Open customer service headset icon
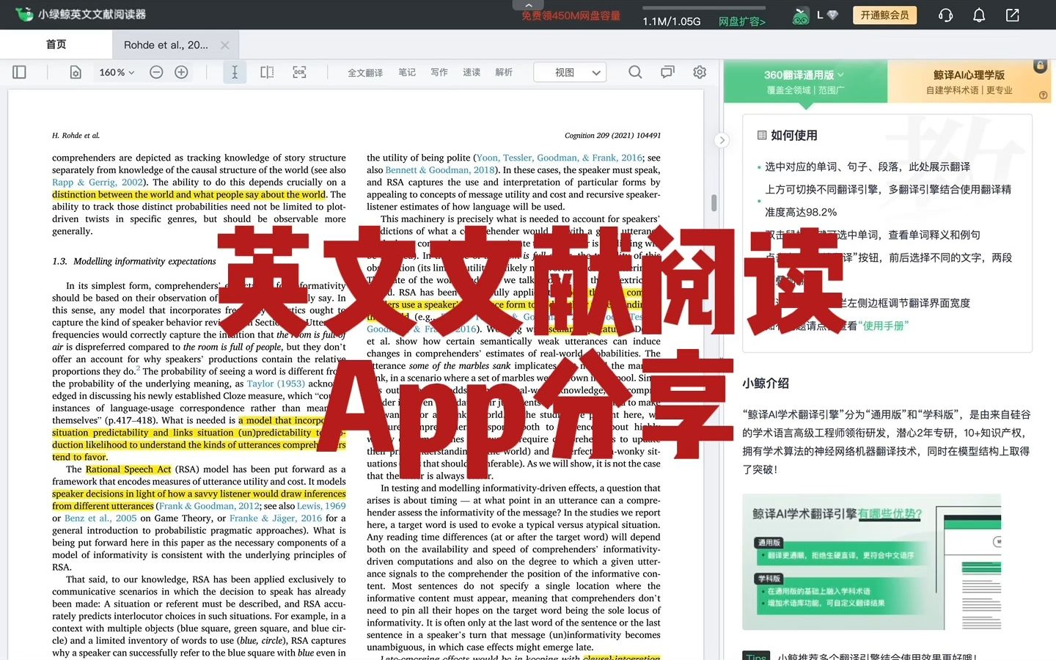The width and height of the screenshot is (1056, 660). tap(945, 15)
